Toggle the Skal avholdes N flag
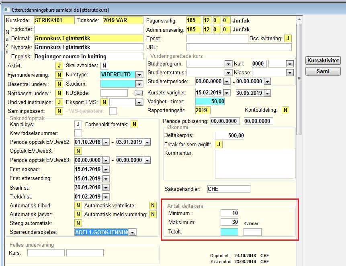Screen dimensions: 346x266 104,65
